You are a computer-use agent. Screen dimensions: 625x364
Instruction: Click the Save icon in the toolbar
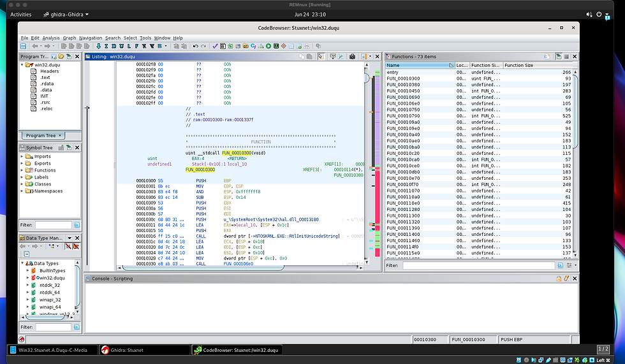point(24,46)
